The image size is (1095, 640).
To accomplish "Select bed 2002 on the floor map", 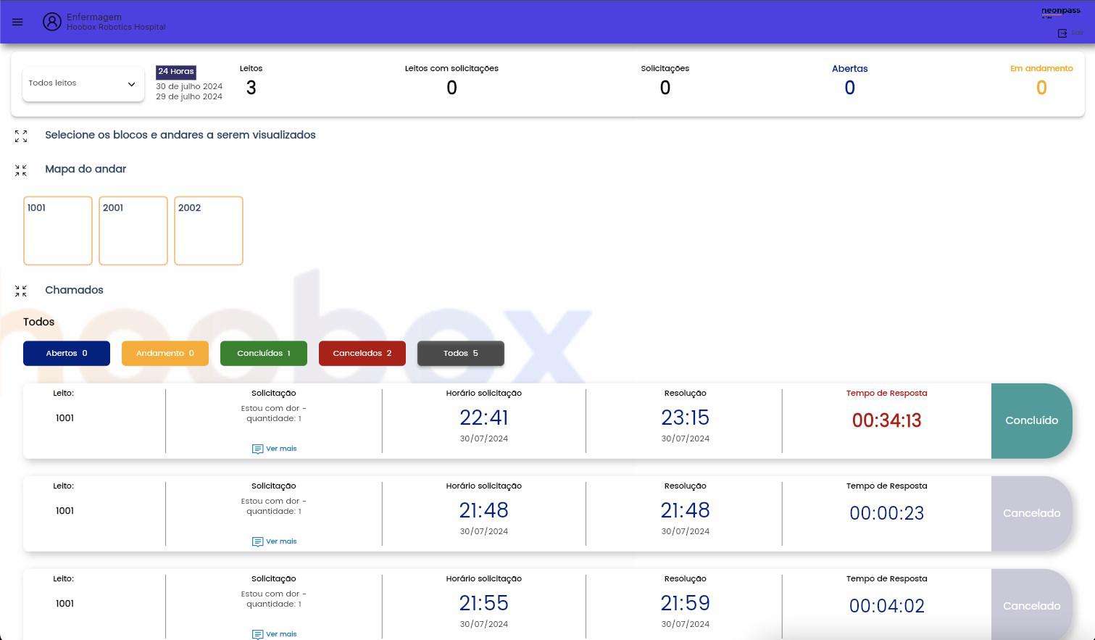I will click(209, 230).
